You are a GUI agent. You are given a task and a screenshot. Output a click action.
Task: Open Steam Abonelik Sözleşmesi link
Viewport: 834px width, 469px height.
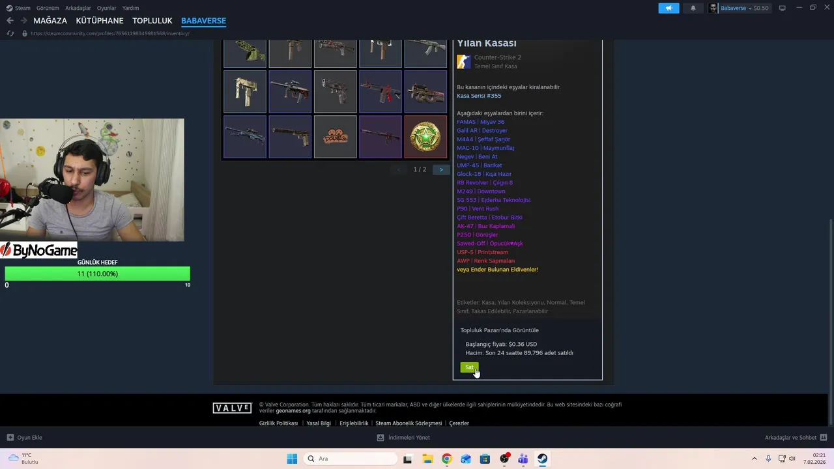[409, 423]
